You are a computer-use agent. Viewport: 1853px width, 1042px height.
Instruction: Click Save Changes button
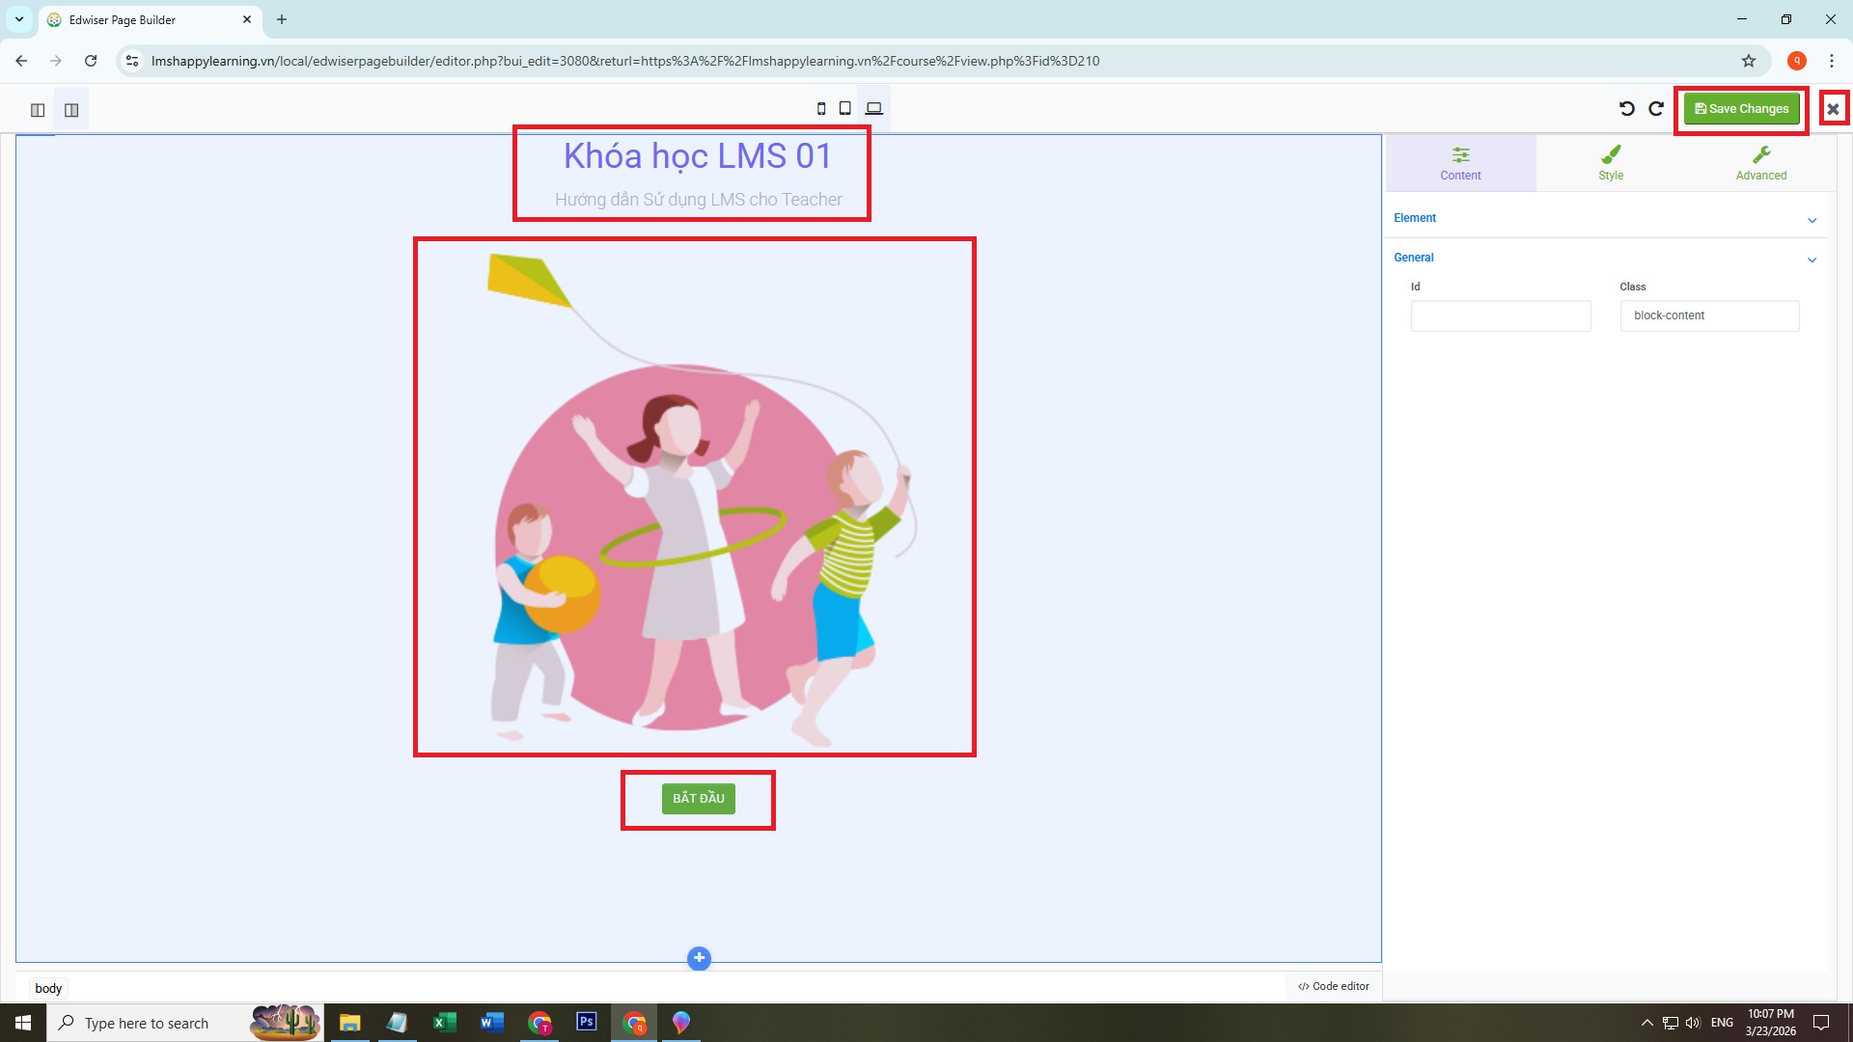tap(1741, 109)
